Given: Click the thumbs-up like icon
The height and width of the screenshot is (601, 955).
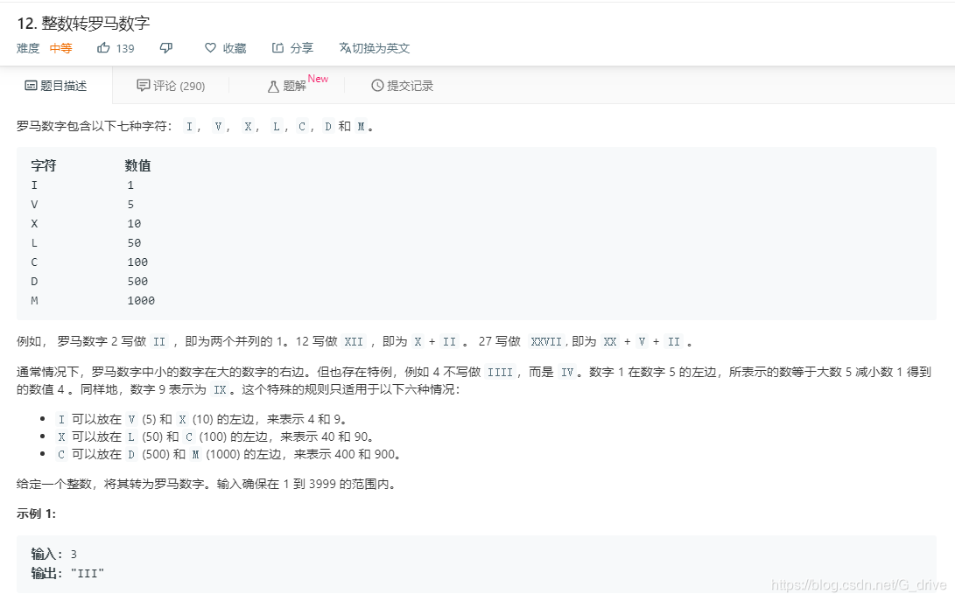Looking at the screenshot, I should coord(102,48).
